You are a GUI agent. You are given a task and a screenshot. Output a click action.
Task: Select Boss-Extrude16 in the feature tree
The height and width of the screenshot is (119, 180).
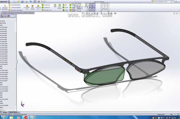(x=4, y=105)
